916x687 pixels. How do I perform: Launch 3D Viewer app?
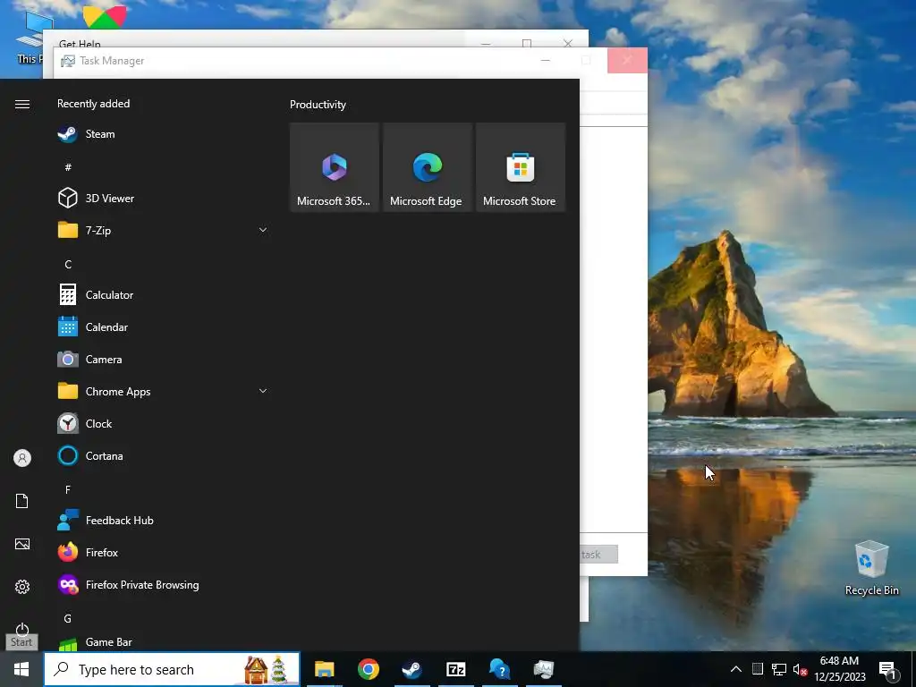tap(164, 198)
